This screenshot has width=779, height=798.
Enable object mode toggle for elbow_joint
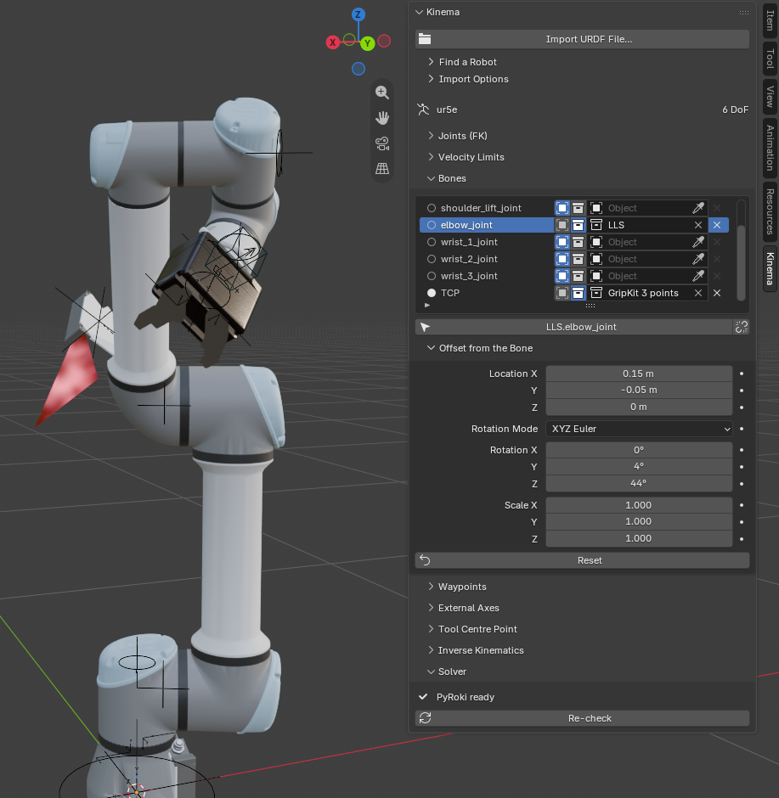click(562, 225)
